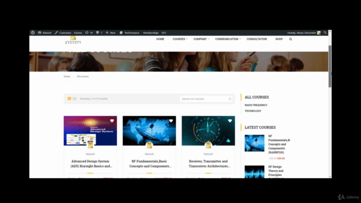The image size is (361, 203).
Task: Click the WordPress logo in admin bar
Action: pyautogui.click(x=33, y=33)
